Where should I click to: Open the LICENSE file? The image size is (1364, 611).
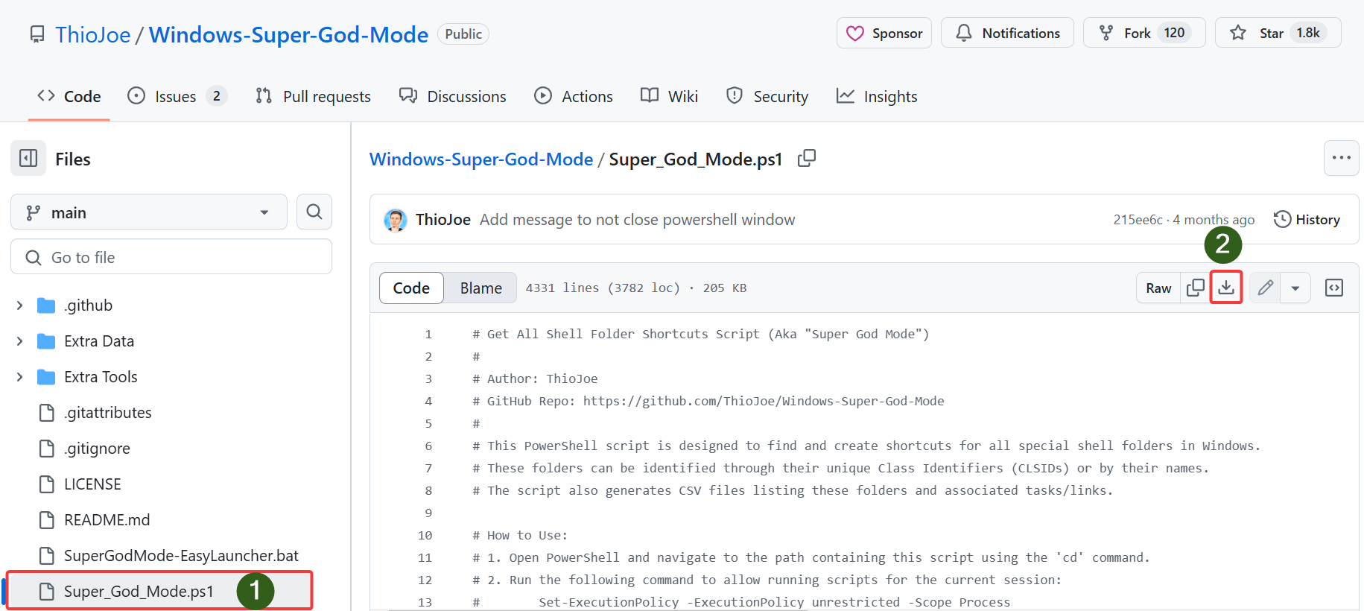click(92, 484)
